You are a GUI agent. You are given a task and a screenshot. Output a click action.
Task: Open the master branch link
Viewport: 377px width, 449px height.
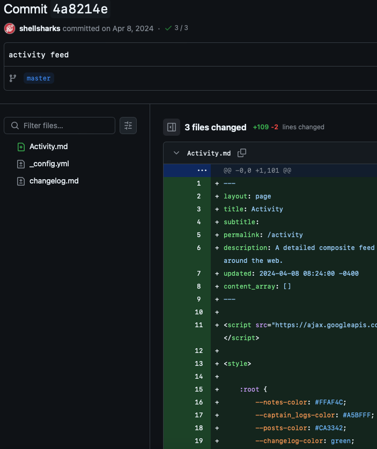pyautogui.click(x=39, y=78)
